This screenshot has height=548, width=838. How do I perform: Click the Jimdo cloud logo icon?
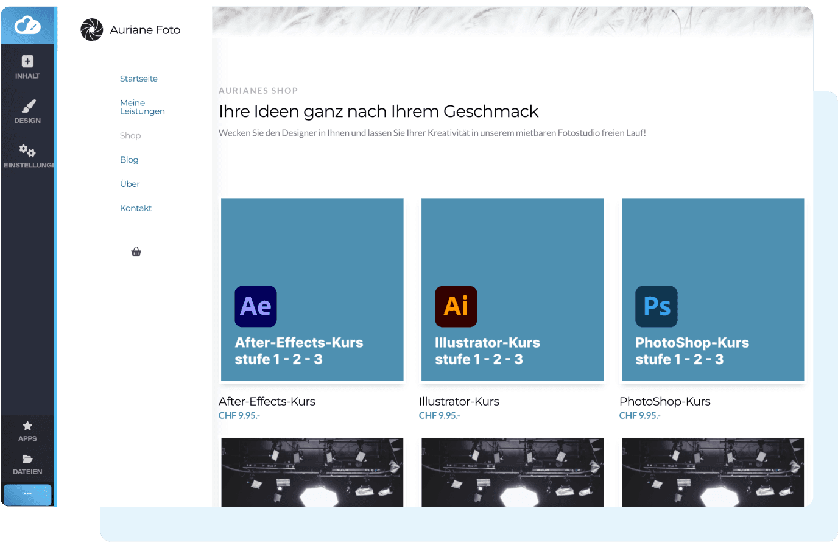tap(27, 25)
